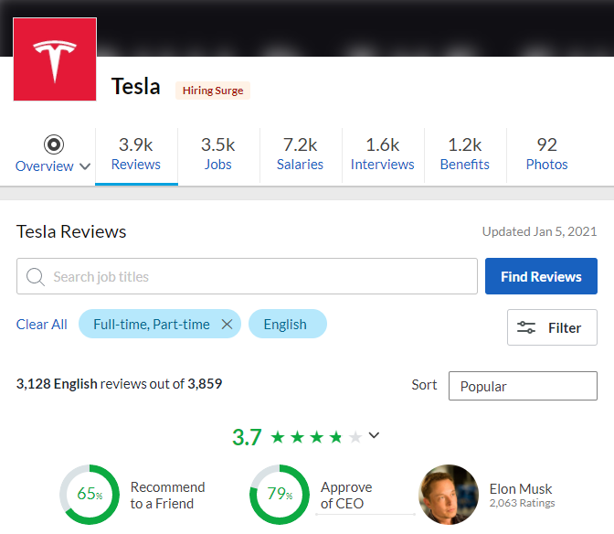Go to the Interviews tab
The image size is (614, 534).
pyautogui.click(x=382, y=154)
